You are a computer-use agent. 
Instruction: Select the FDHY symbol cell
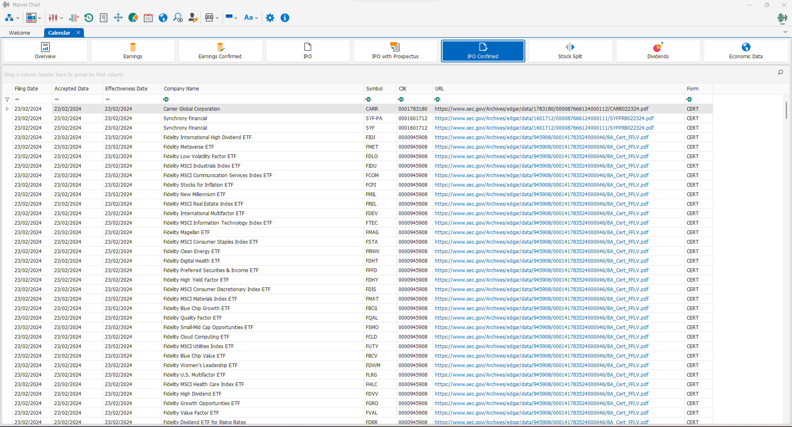tap(380, 280)
